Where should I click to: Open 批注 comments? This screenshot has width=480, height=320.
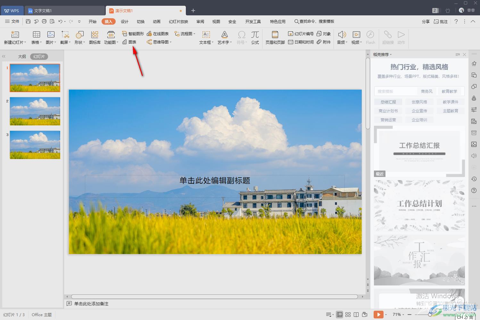tap(441, 21)
